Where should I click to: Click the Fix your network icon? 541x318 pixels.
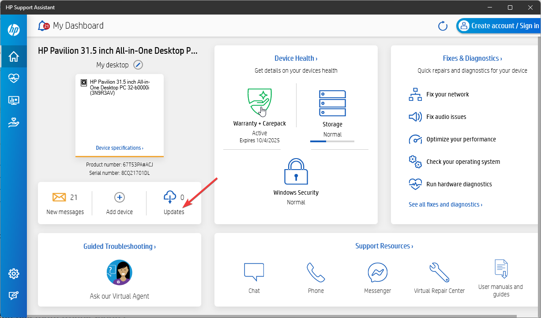pos(415,94)
